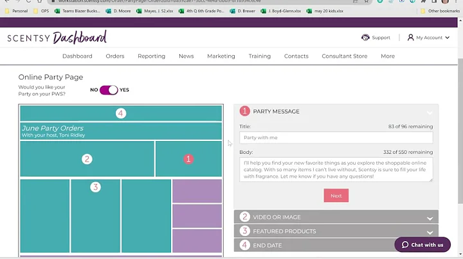Expand the Featured Products section

tap(336, 231)
